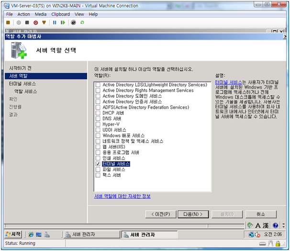This screenshot has height=251, width=290.
Task: Uncheck the 터미널 서비스 role checkbox
Action: (x=98, y=164)
